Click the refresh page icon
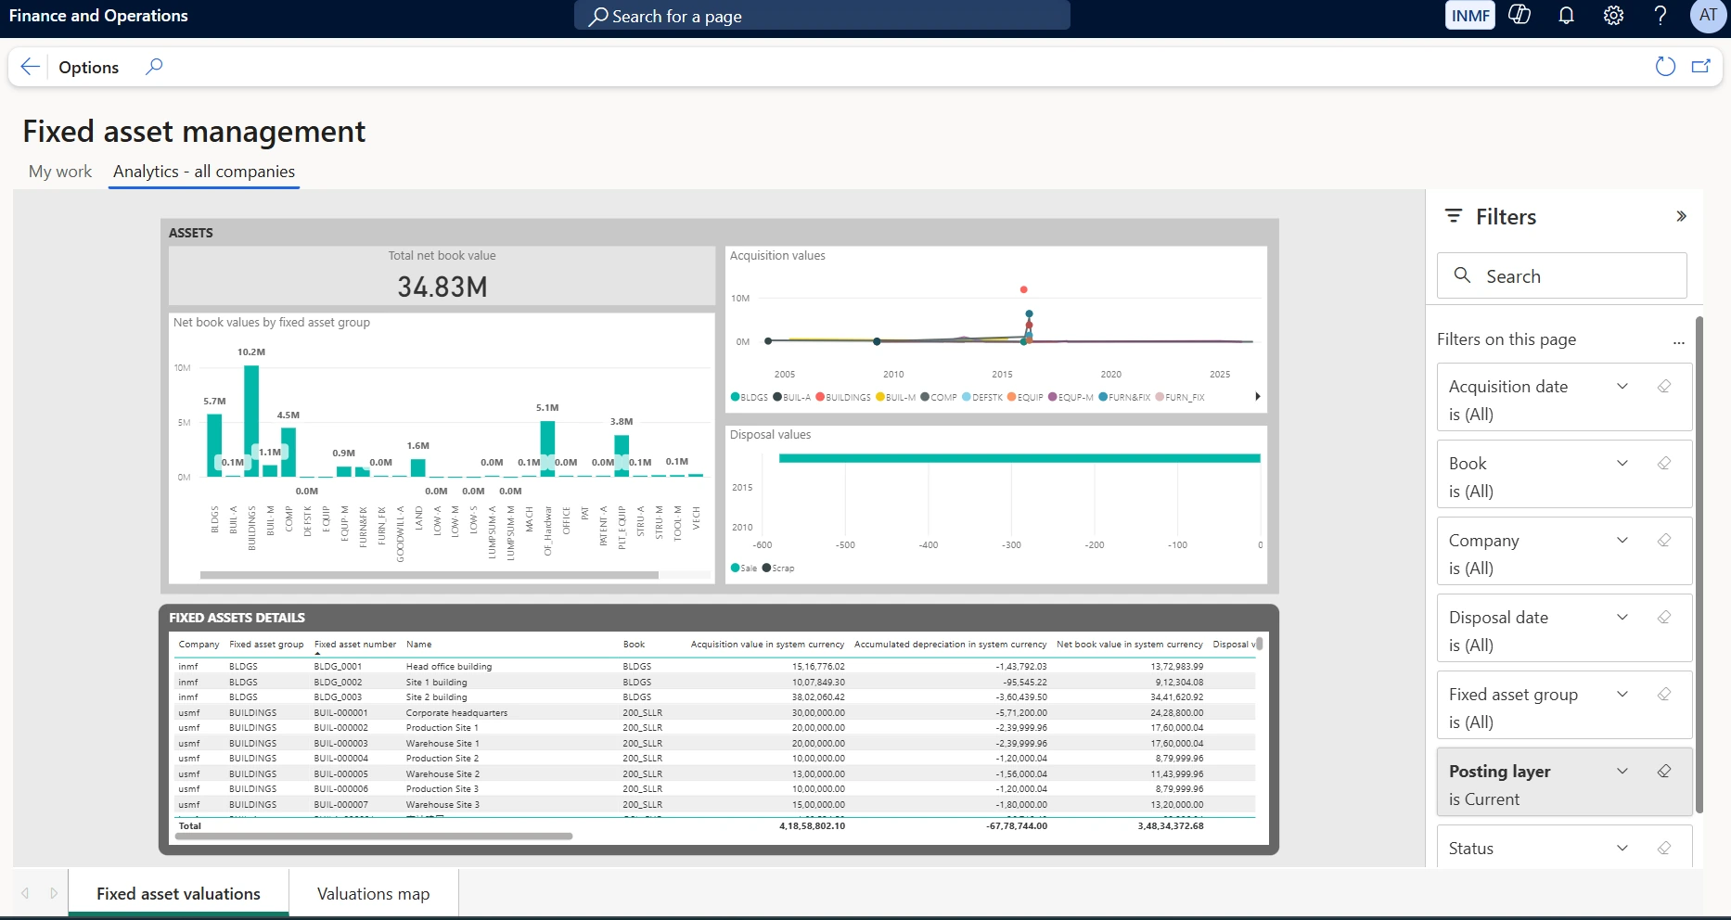1731x920 pixels. tap(1665, 67)
